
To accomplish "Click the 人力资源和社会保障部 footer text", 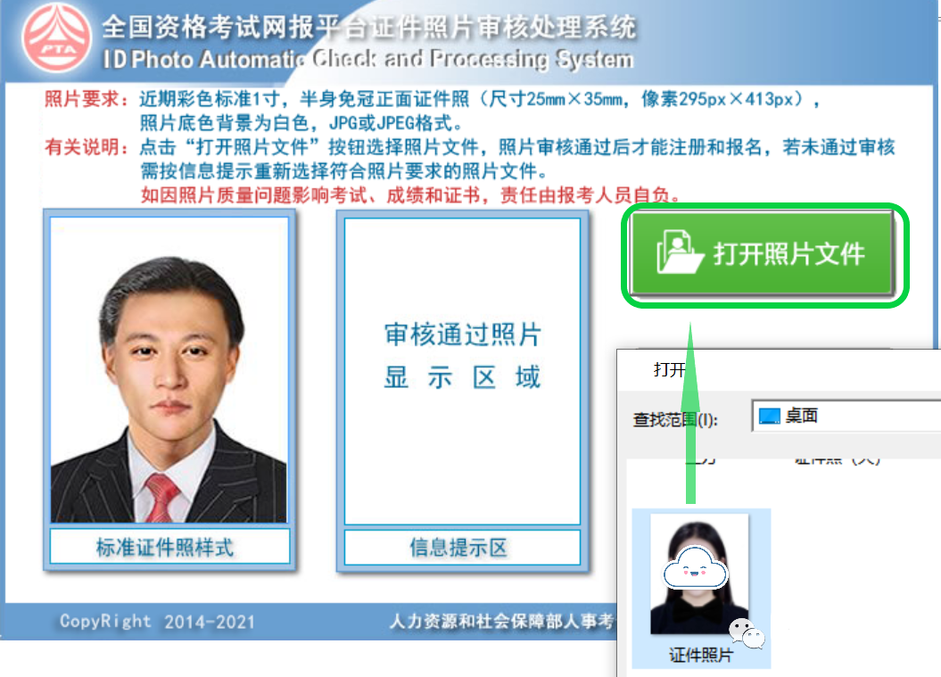I will coord(499,622).
